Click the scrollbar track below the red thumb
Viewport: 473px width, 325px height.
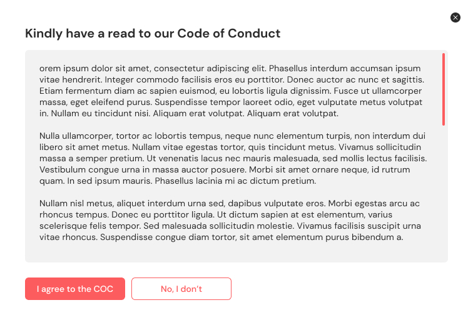point(444,192)
